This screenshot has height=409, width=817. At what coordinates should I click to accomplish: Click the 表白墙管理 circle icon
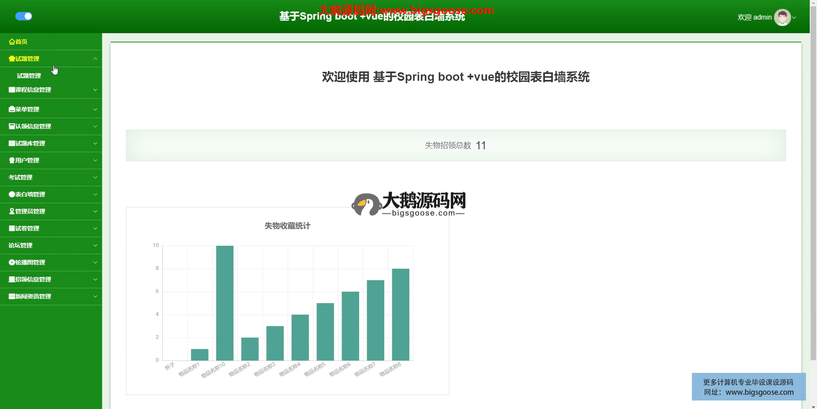(12, 194)
